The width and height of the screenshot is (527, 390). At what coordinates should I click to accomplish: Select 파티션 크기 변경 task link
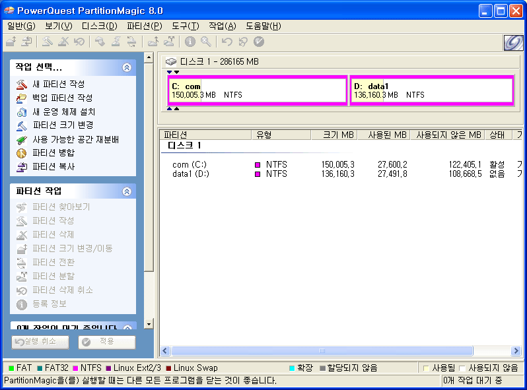coord(63,125)
